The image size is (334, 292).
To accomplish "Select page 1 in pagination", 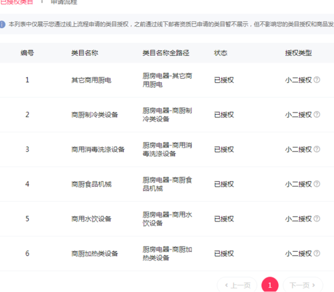I will click(x=270, y=285).
